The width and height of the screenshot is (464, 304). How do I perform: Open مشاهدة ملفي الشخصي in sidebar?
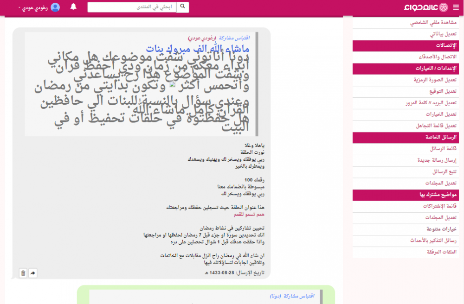(430, 23)
